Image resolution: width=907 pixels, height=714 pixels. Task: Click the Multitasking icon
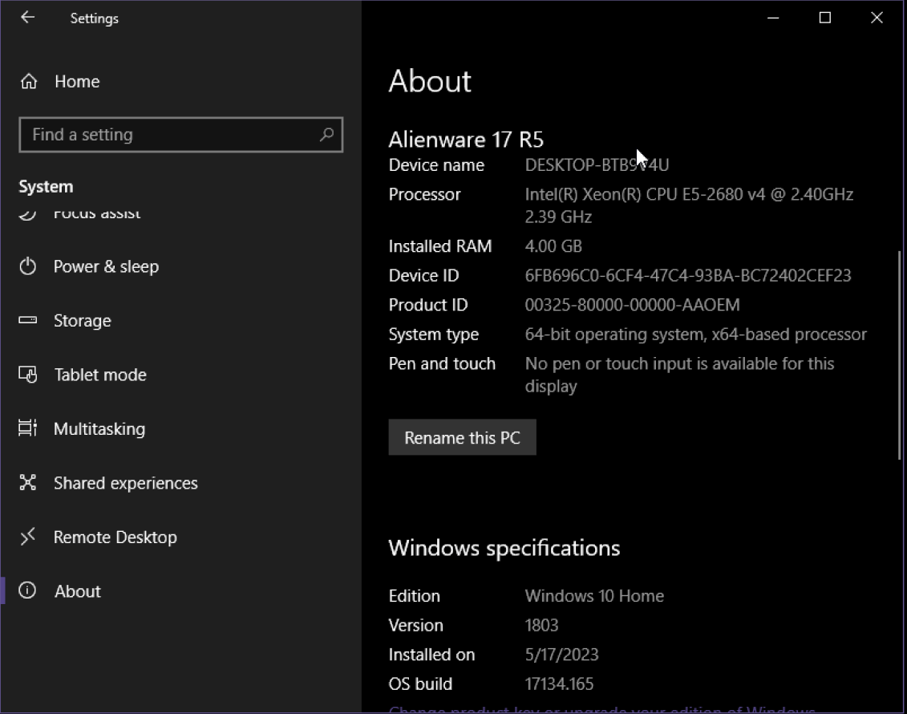28,428
